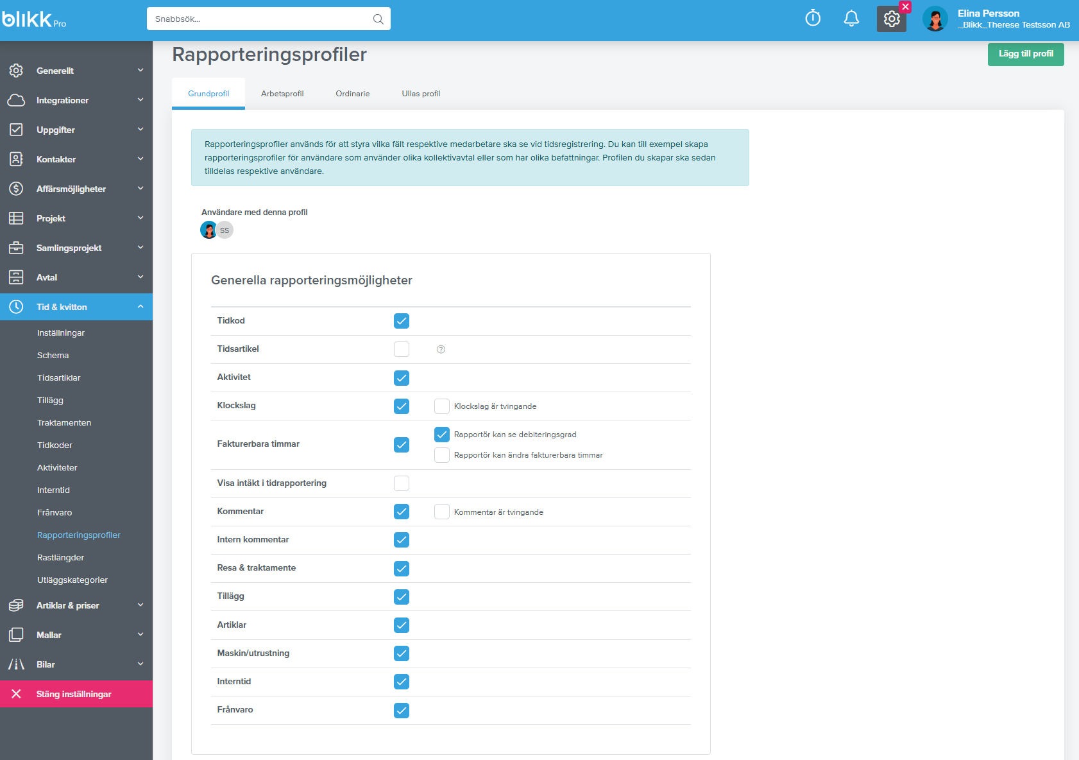
Task: Click the Projekt table icon
Action: coord(16,218)
